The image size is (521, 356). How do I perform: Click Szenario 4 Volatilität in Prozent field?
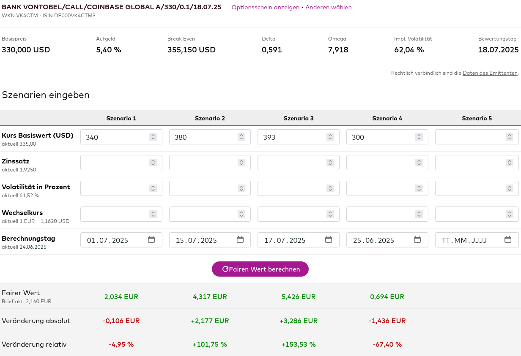pyautogui.click(x=381, y=188)
